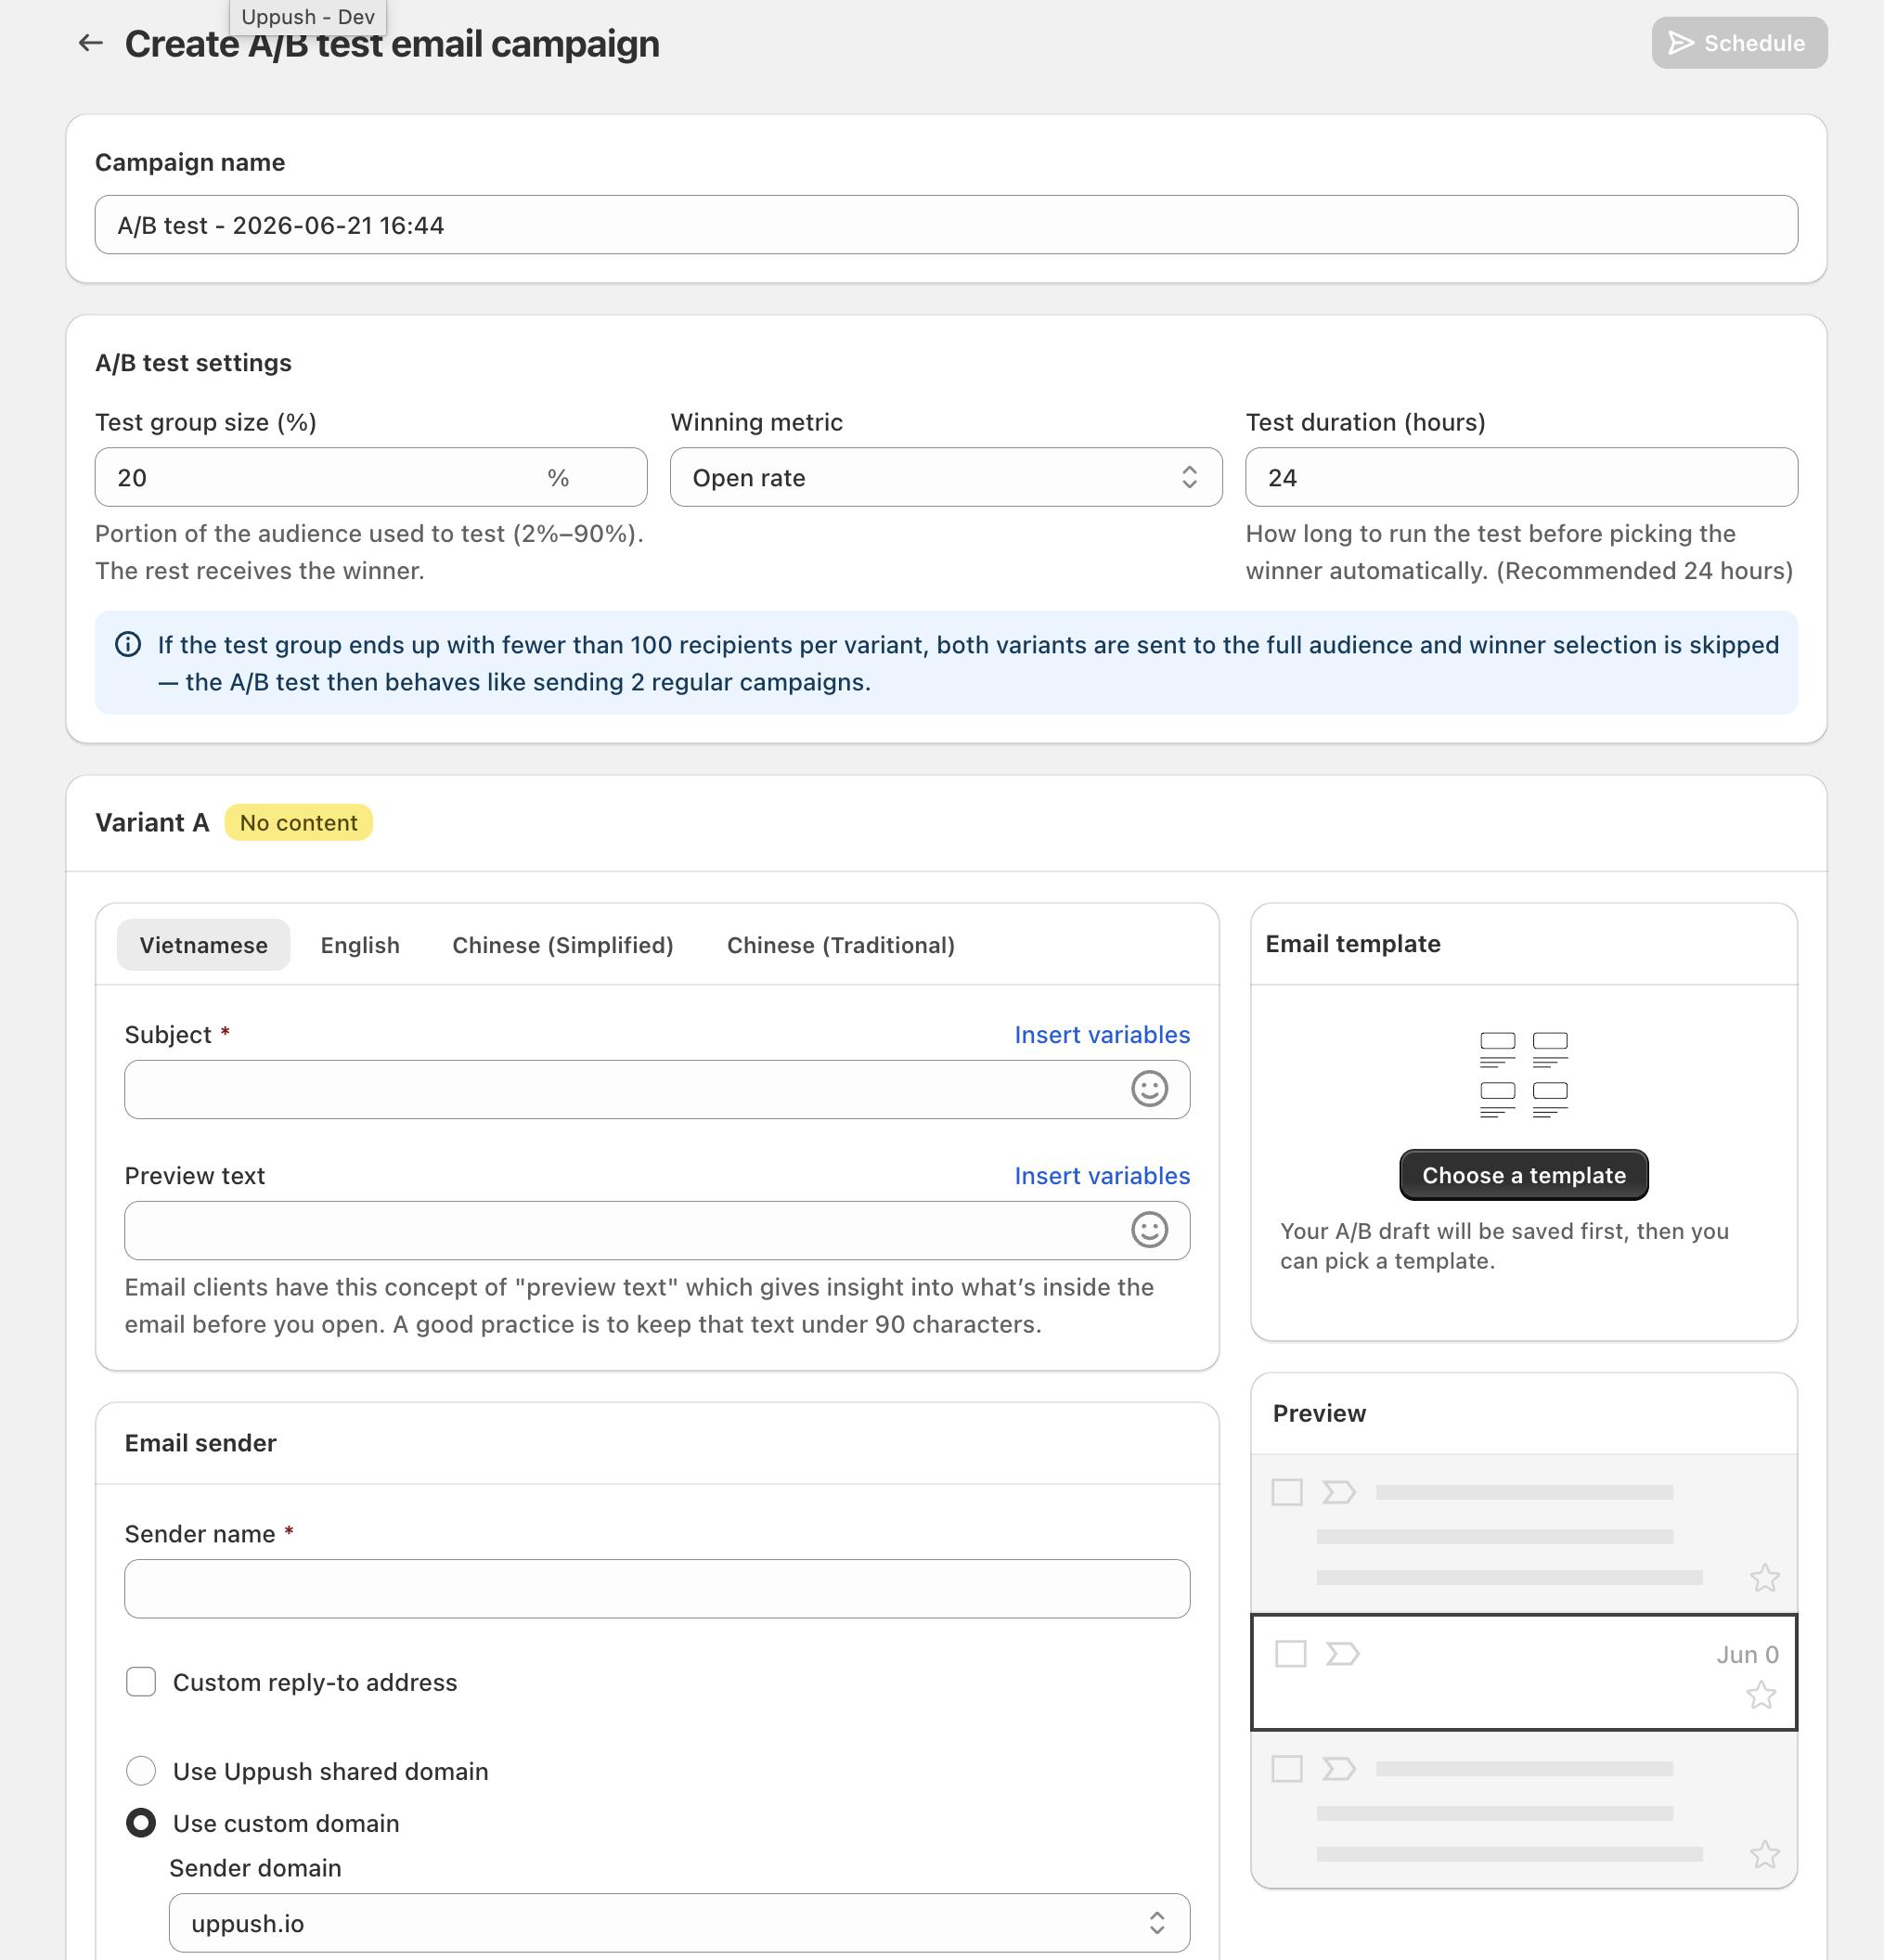
Task: Click the Schedule button
Action: tap(1738, 43)
